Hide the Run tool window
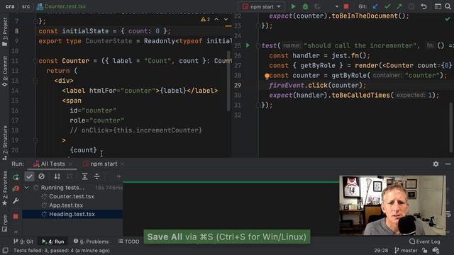The image size is (454, 255). click(x=448, y=164)
